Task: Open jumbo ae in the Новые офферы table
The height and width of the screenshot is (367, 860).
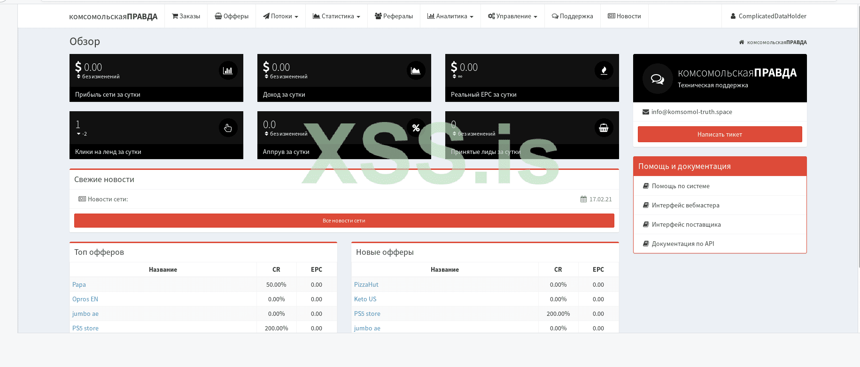Action: (x=367, y=328)
